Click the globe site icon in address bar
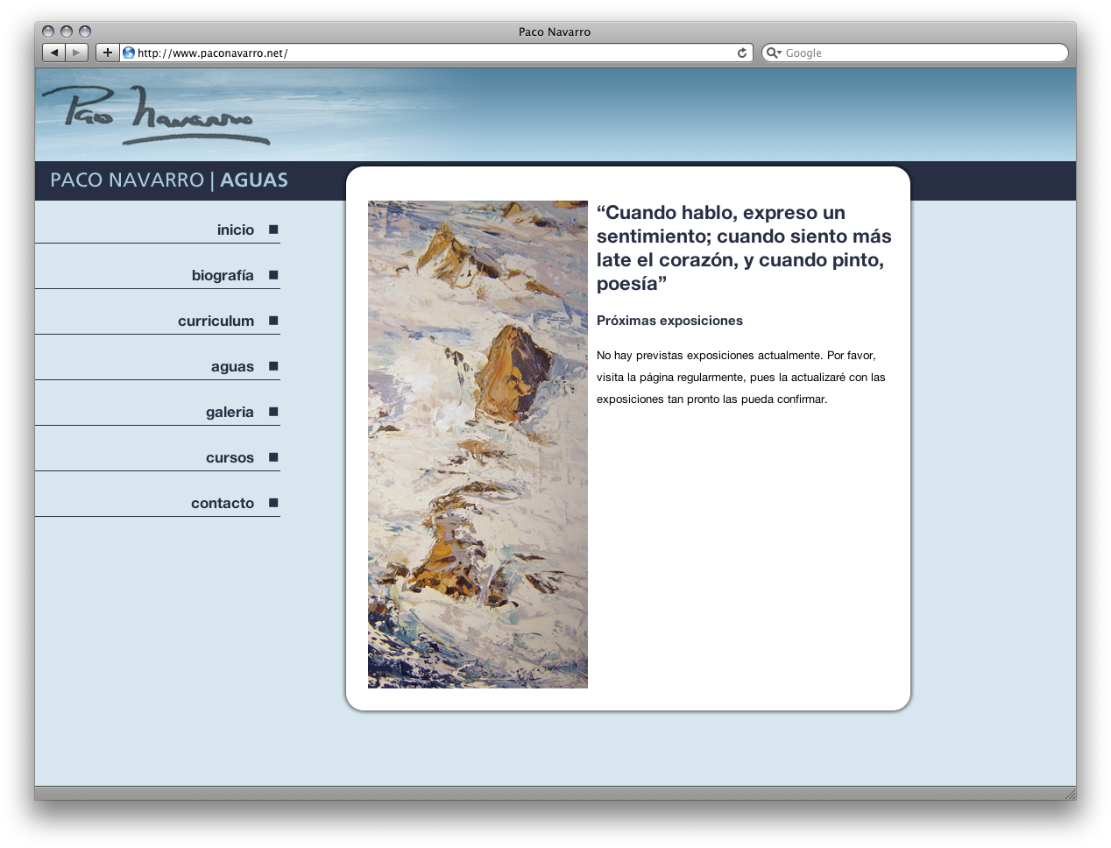Screen dimensions: 1111x848 coord(129,53)
